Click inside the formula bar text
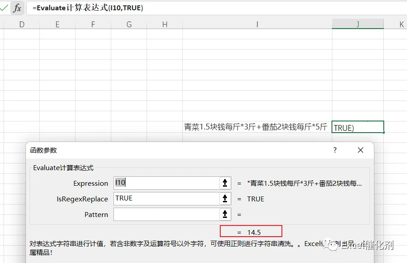 click(x=88, y=8)
